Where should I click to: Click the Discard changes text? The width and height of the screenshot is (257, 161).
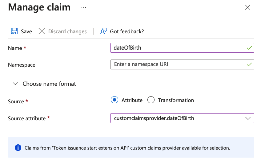pyautogui.click(x=67, y=31)
